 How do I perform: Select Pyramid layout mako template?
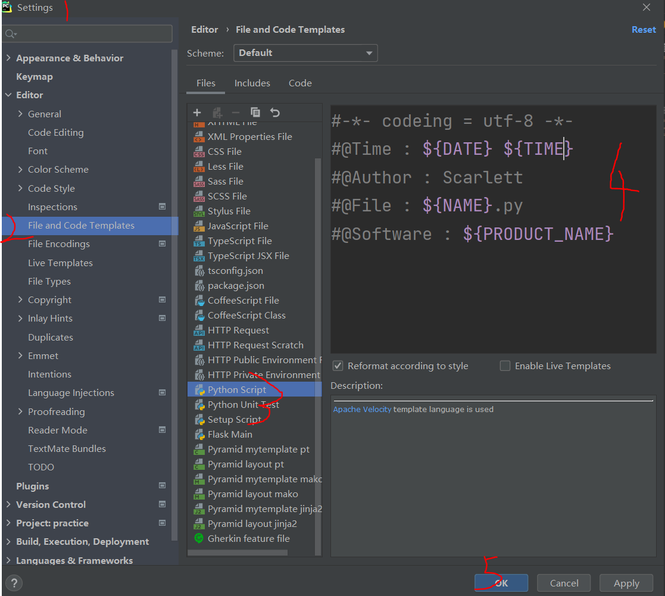pos(253,494)
